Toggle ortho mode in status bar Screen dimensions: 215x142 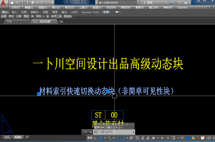coord(96,138)
